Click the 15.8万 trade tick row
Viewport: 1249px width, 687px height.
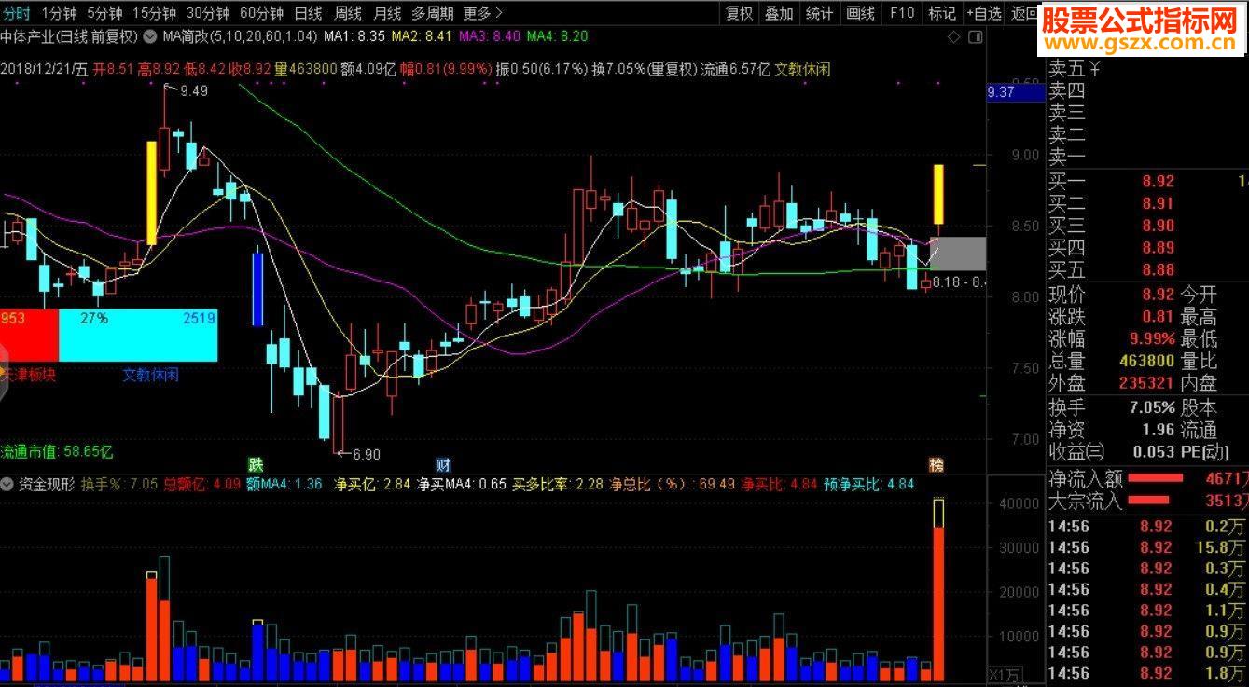click(x=1147, y=547)
